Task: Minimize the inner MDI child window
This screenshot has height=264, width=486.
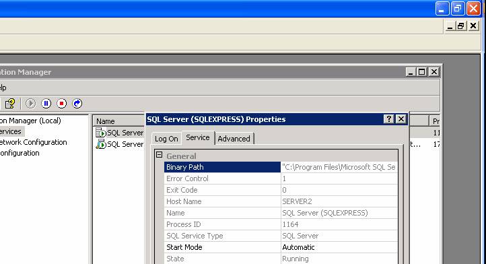Action: coord(450,26)
